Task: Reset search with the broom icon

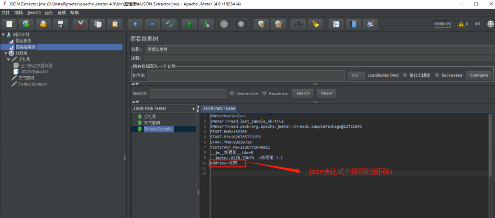Action: coord(316,24)
